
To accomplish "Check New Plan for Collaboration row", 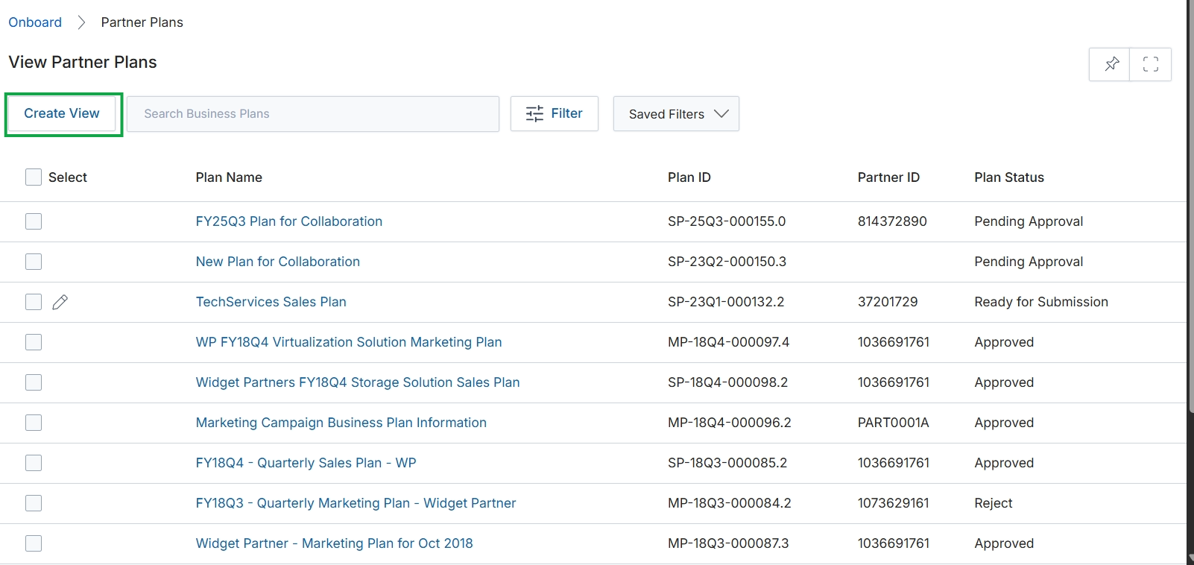I will tap(34, 262).
